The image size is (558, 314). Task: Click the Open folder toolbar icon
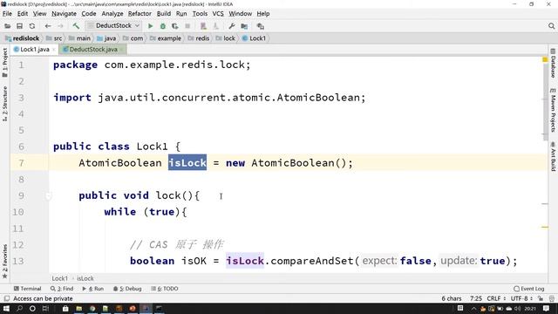point(7,26)
